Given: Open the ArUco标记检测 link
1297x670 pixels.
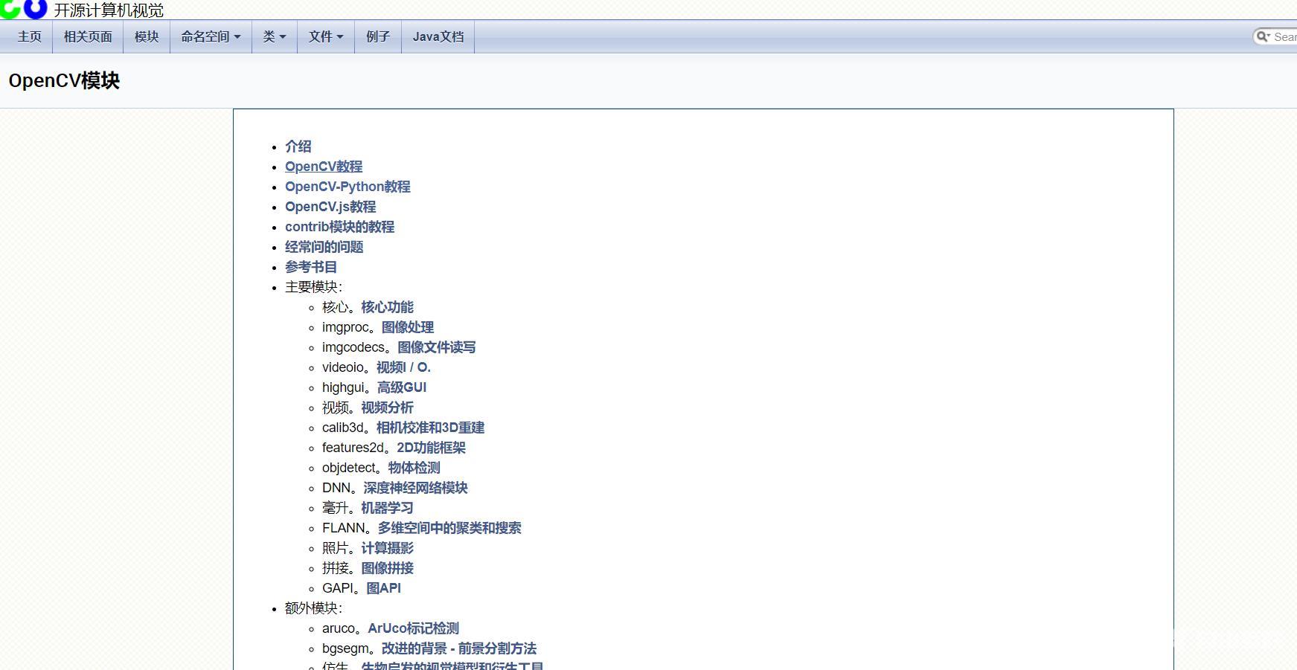Looking at the screenshot, I should (x=414, y=628).
